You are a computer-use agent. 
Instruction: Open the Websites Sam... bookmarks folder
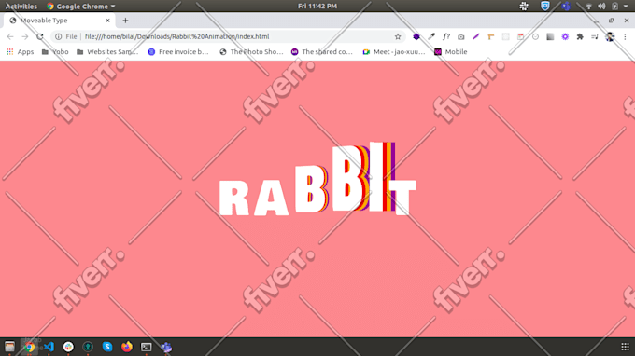point(107,52)
